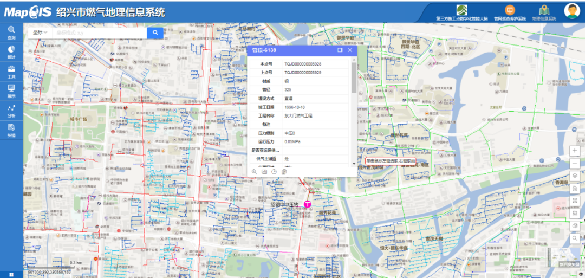Open the map layers control
Image resolution: width=585 pixels, height=278 pixels.
pyautogui.click(x=575, y=176)
